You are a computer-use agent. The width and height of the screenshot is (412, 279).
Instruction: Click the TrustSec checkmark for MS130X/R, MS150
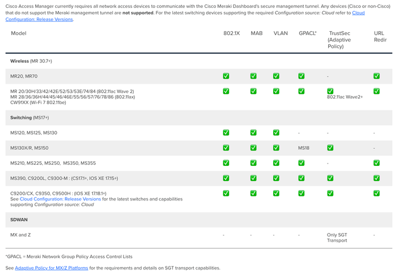(x=330, y=148)
